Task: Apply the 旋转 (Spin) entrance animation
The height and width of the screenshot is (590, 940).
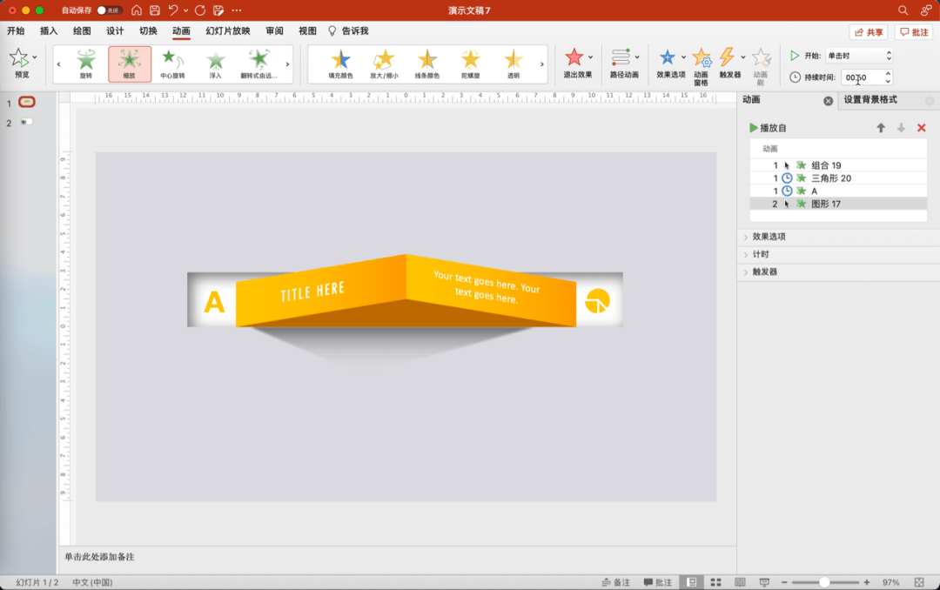Action: (85, 63)
